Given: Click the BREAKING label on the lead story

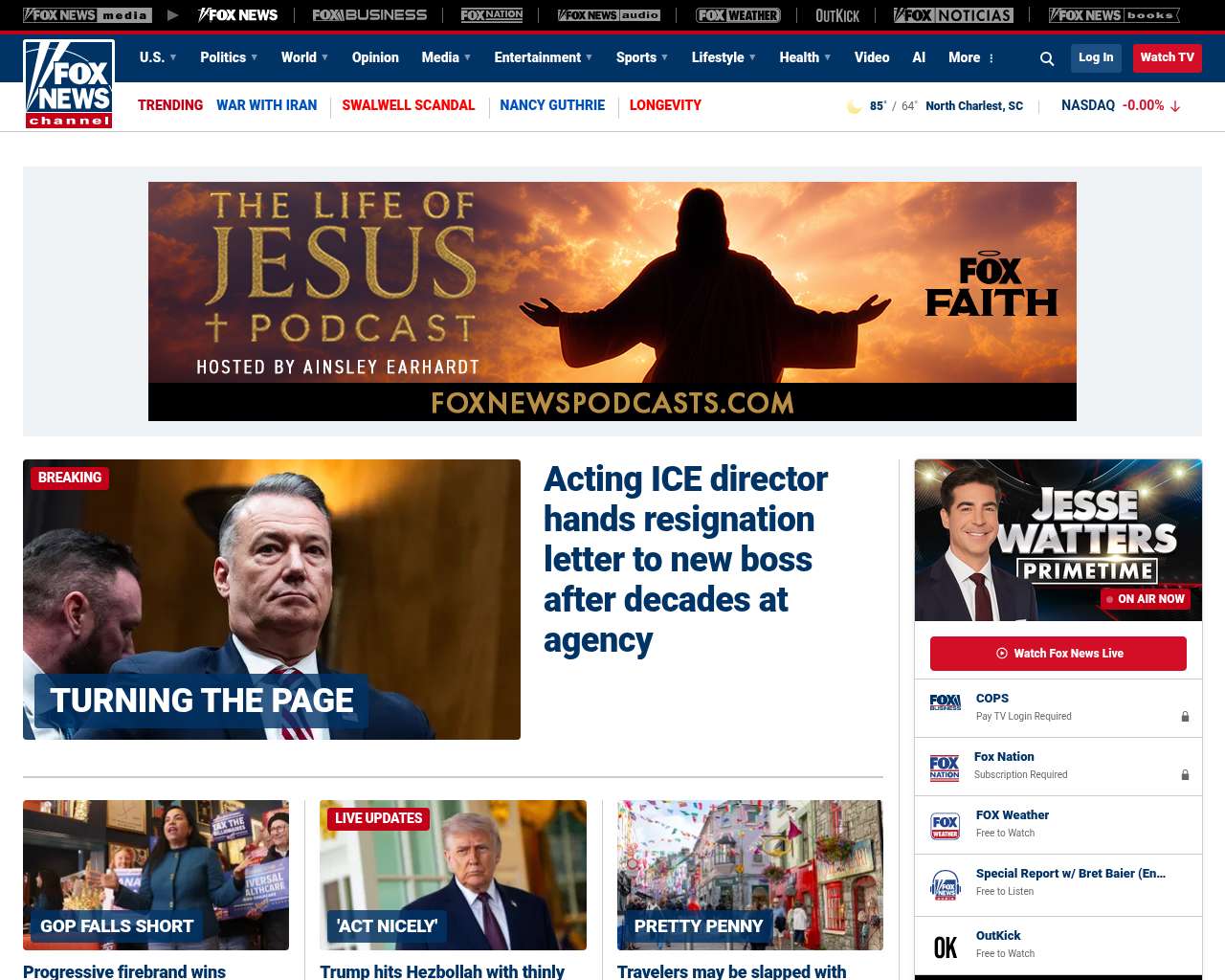Looking at the screenshot, I should [70, 478].
